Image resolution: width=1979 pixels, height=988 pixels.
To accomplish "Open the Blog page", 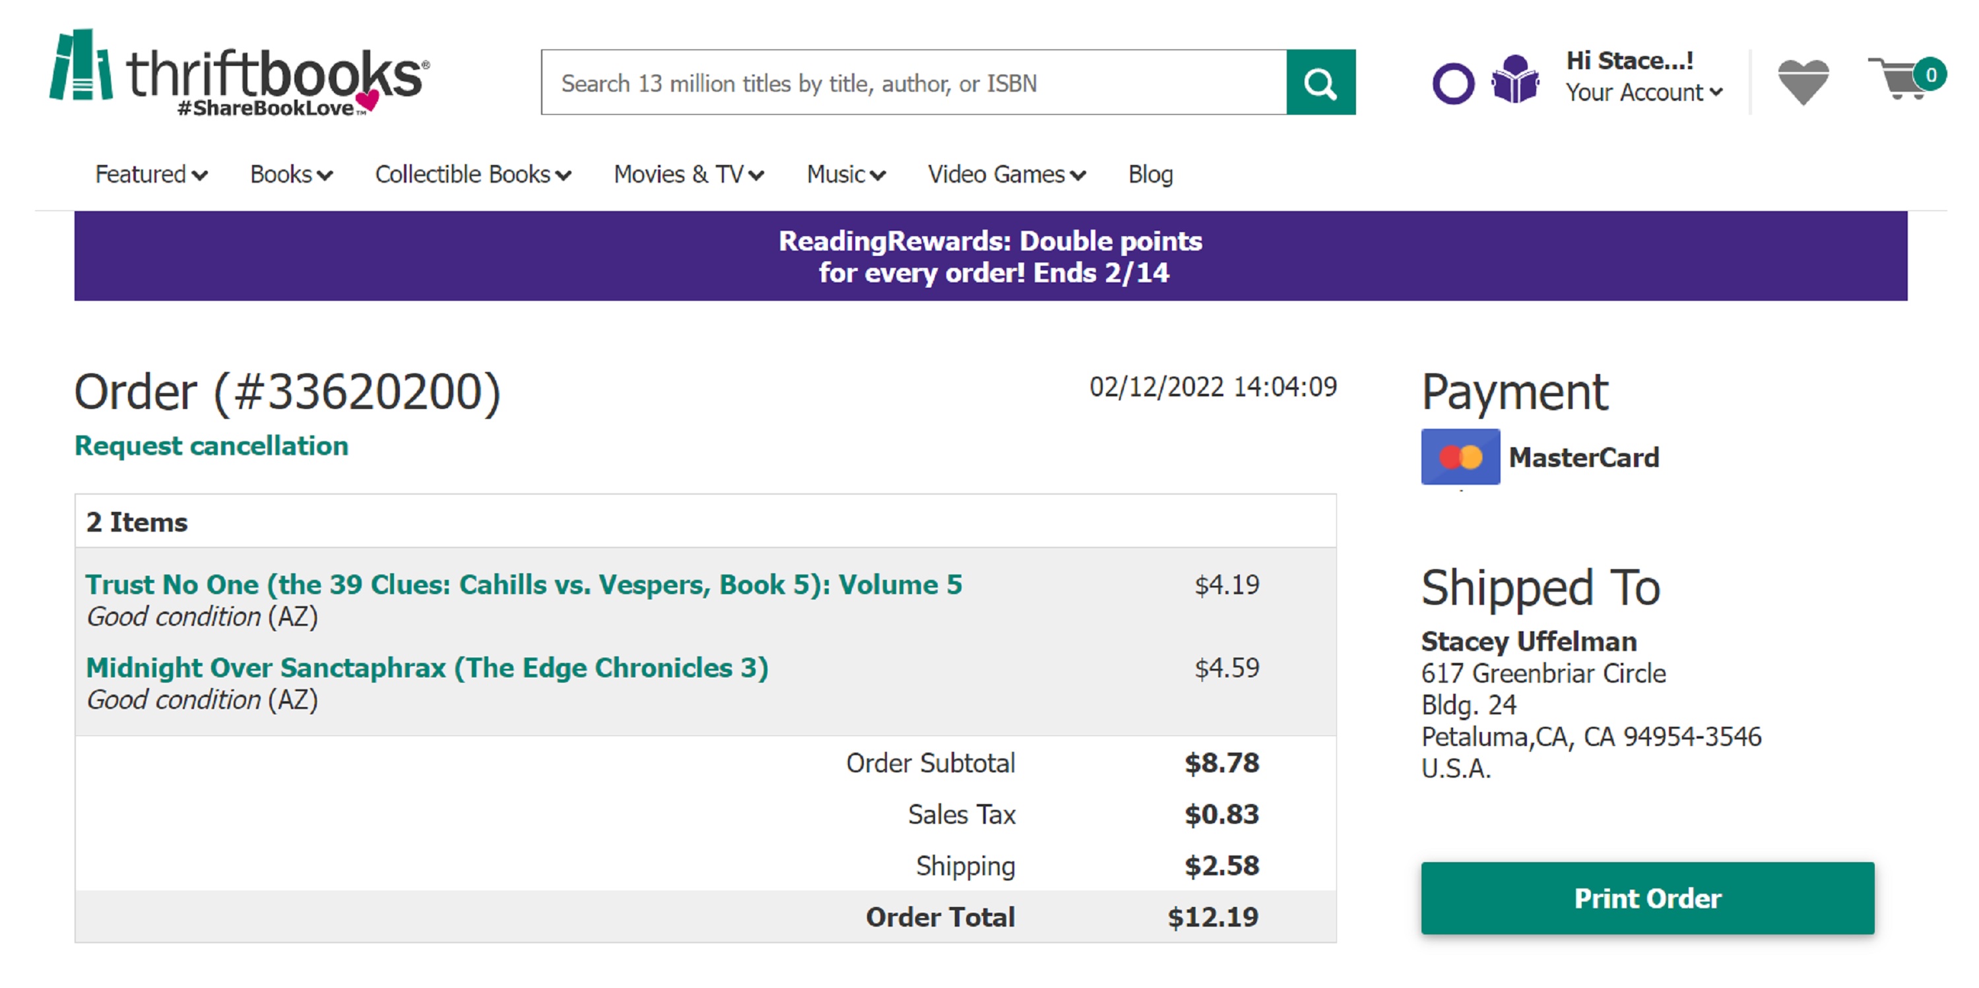I will (x=1150, y=174).
